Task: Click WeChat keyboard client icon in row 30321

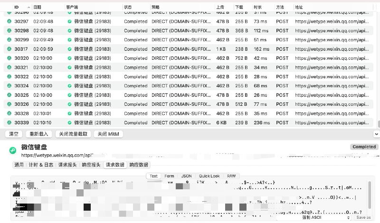Action: click(69, 67)
